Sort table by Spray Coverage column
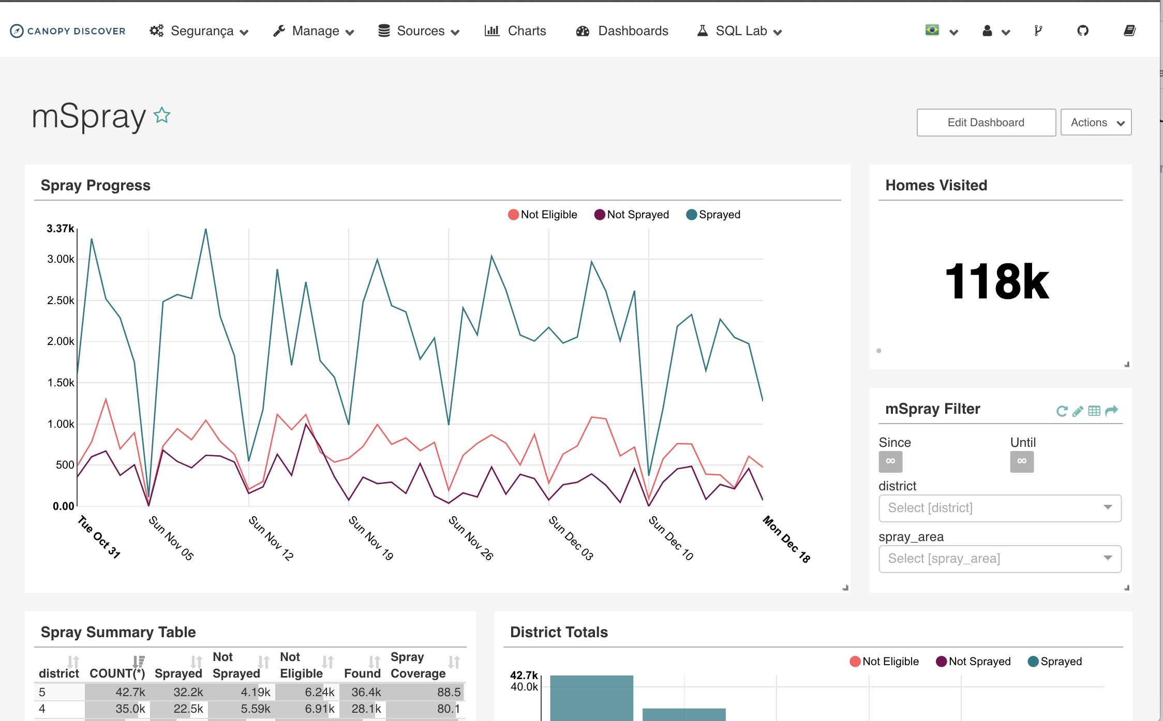Screen dimensions: 1163x721 [454, 663]
